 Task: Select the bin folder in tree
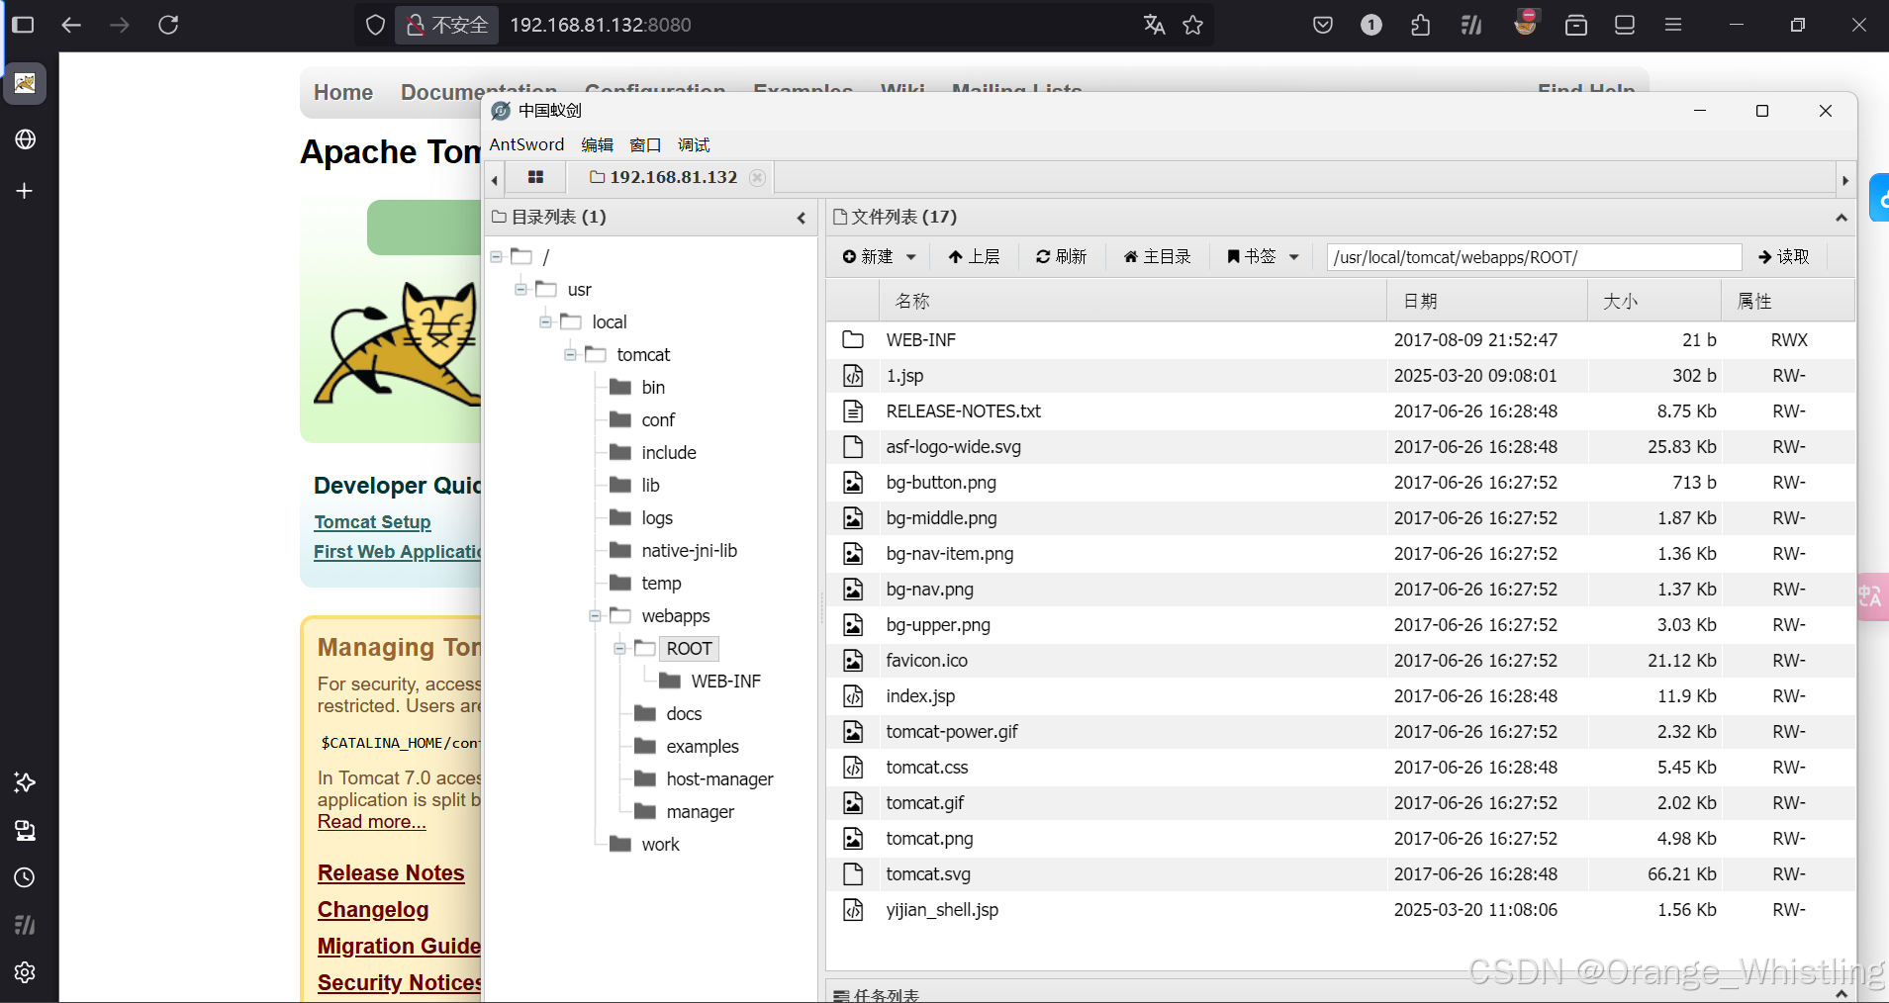point(653,388)
